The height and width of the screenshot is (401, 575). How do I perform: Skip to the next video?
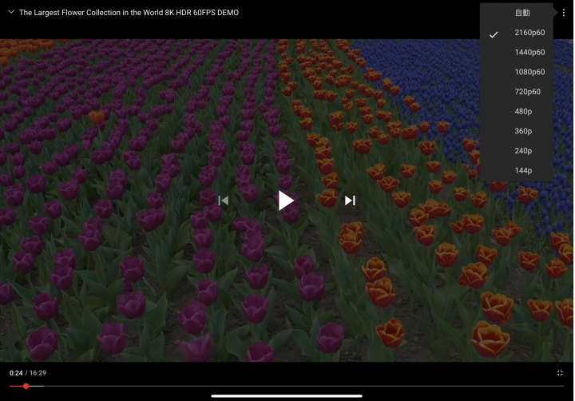(x=350, y=200)
